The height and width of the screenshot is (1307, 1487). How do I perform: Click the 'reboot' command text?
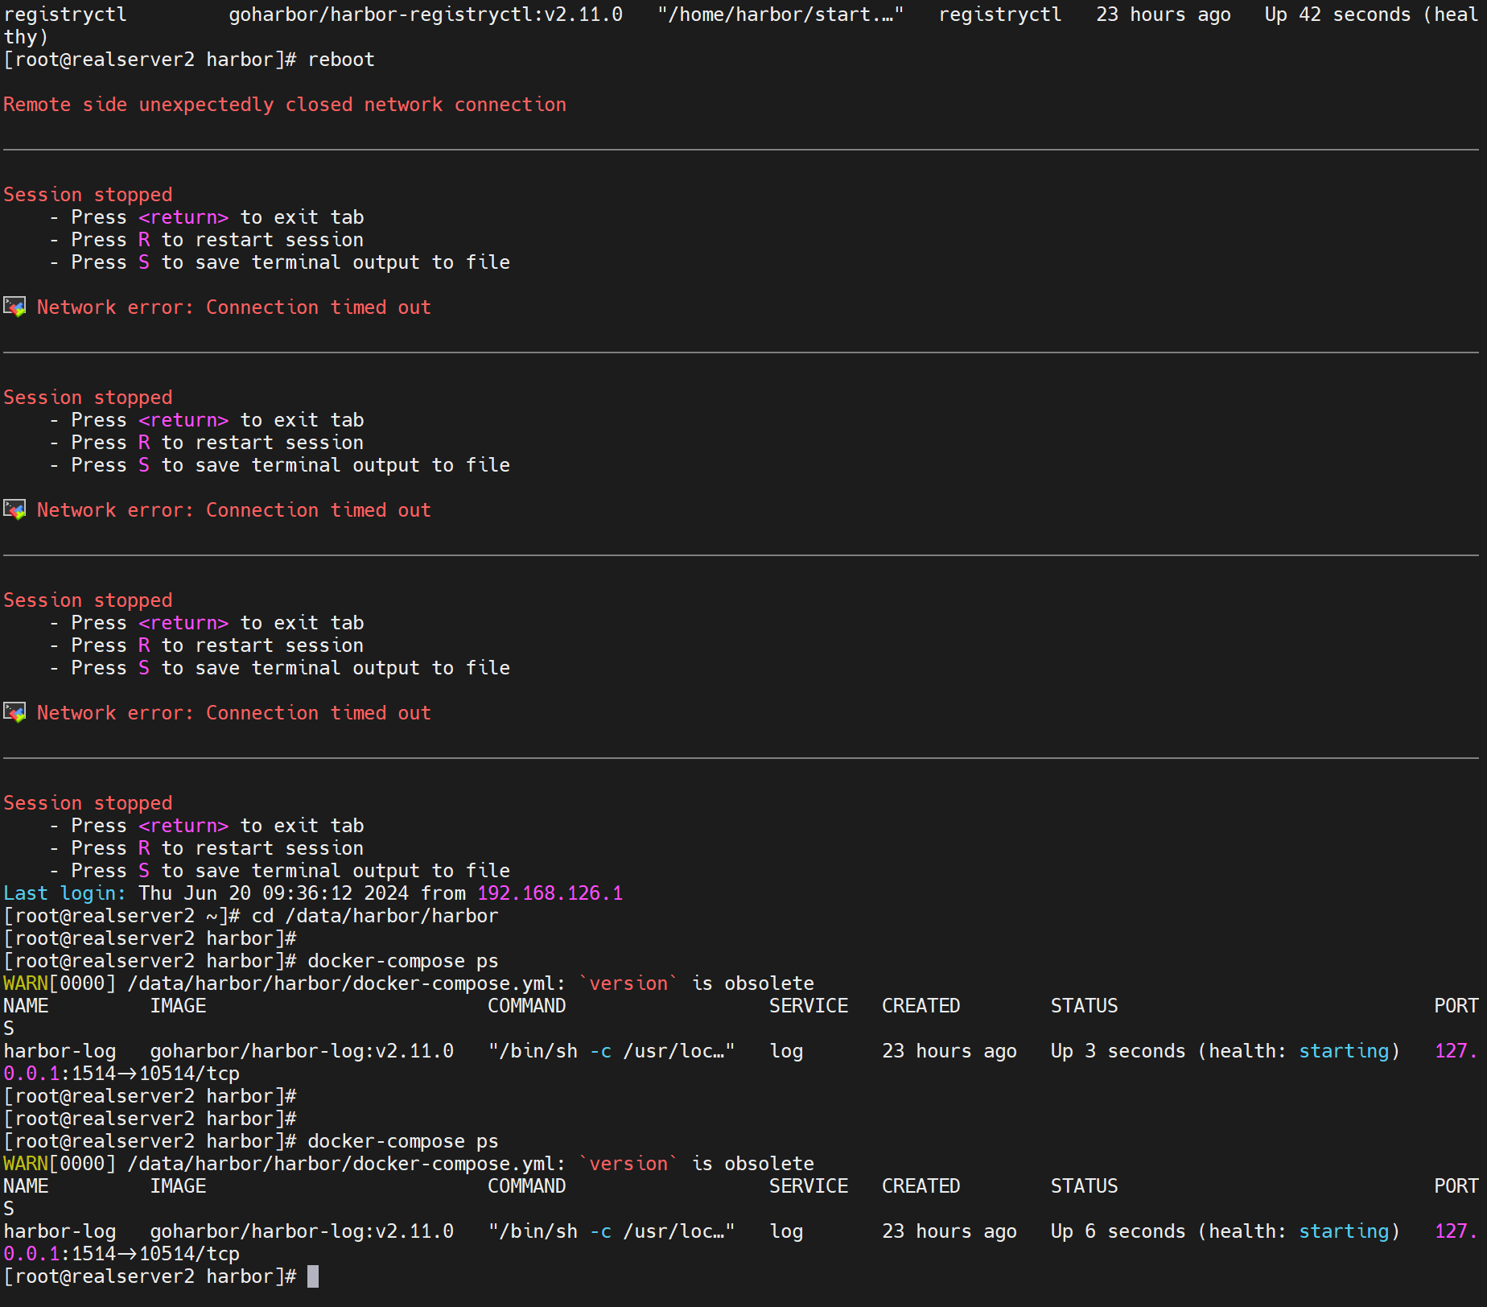(341, 60)
